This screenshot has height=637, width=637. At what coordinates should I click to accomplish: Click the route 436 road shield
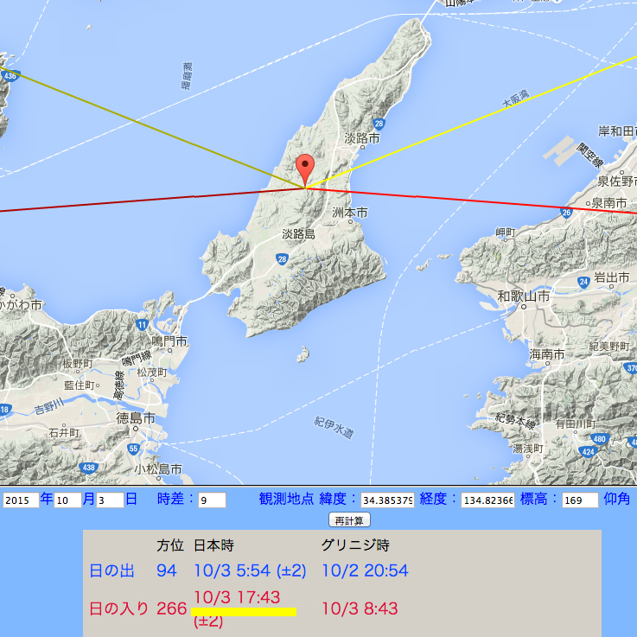[x=9, y=76]
